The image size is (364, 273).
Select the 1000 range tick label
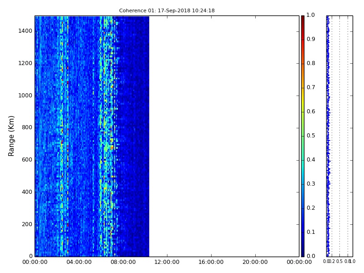[x=25, y=96]
